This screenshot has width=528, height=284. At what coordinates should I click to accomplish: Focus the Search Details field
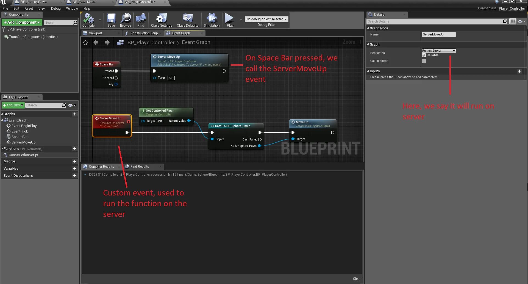(437, 21)
